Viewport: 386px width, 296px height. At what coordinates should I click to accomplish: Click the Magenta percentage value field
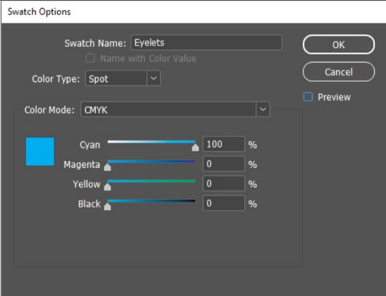(x=224, y=164)
